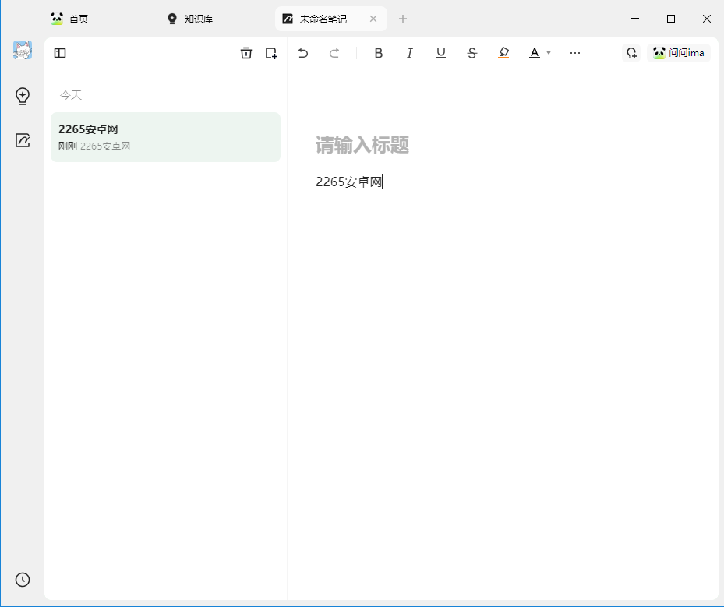Viewport: 724px width, 607px height.
Task: Open the AI writing assistant icon in toolbar
Action: (x=631, y=53)
